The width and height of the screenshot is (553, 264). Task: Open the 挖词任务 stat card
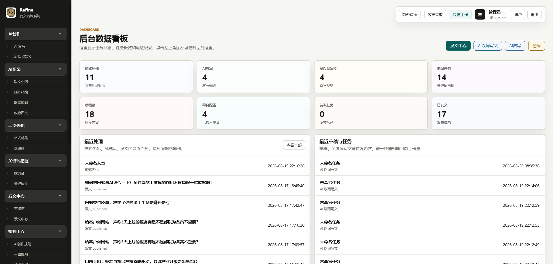pyautogui.click(x=488, y=76)
